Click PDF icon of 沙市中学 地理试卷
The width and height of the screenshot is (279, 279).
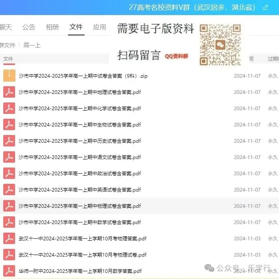pyautogui.click(x=9, y=92)
